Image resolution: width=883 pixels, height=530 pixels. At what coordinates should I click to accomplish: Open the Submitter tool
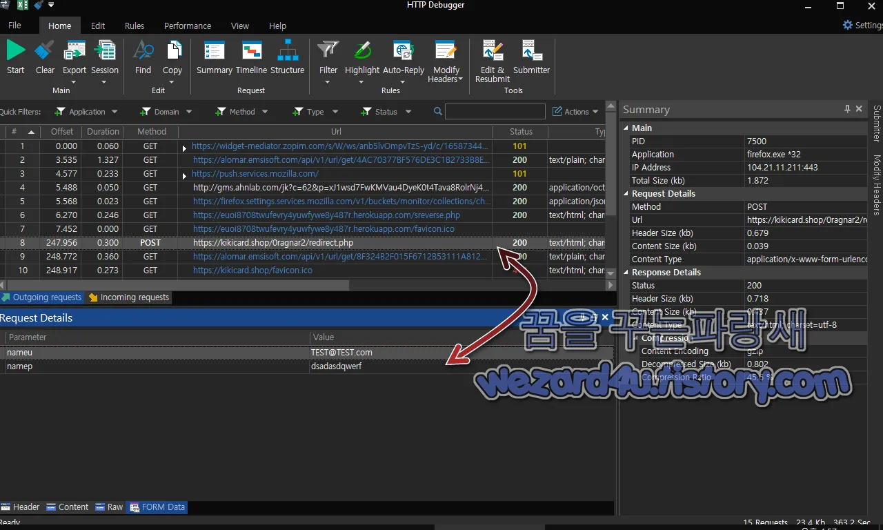(532, 57)
